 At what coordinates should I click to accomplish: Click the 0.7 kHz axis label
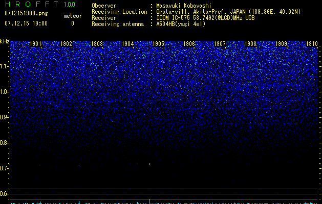(4, 168)
